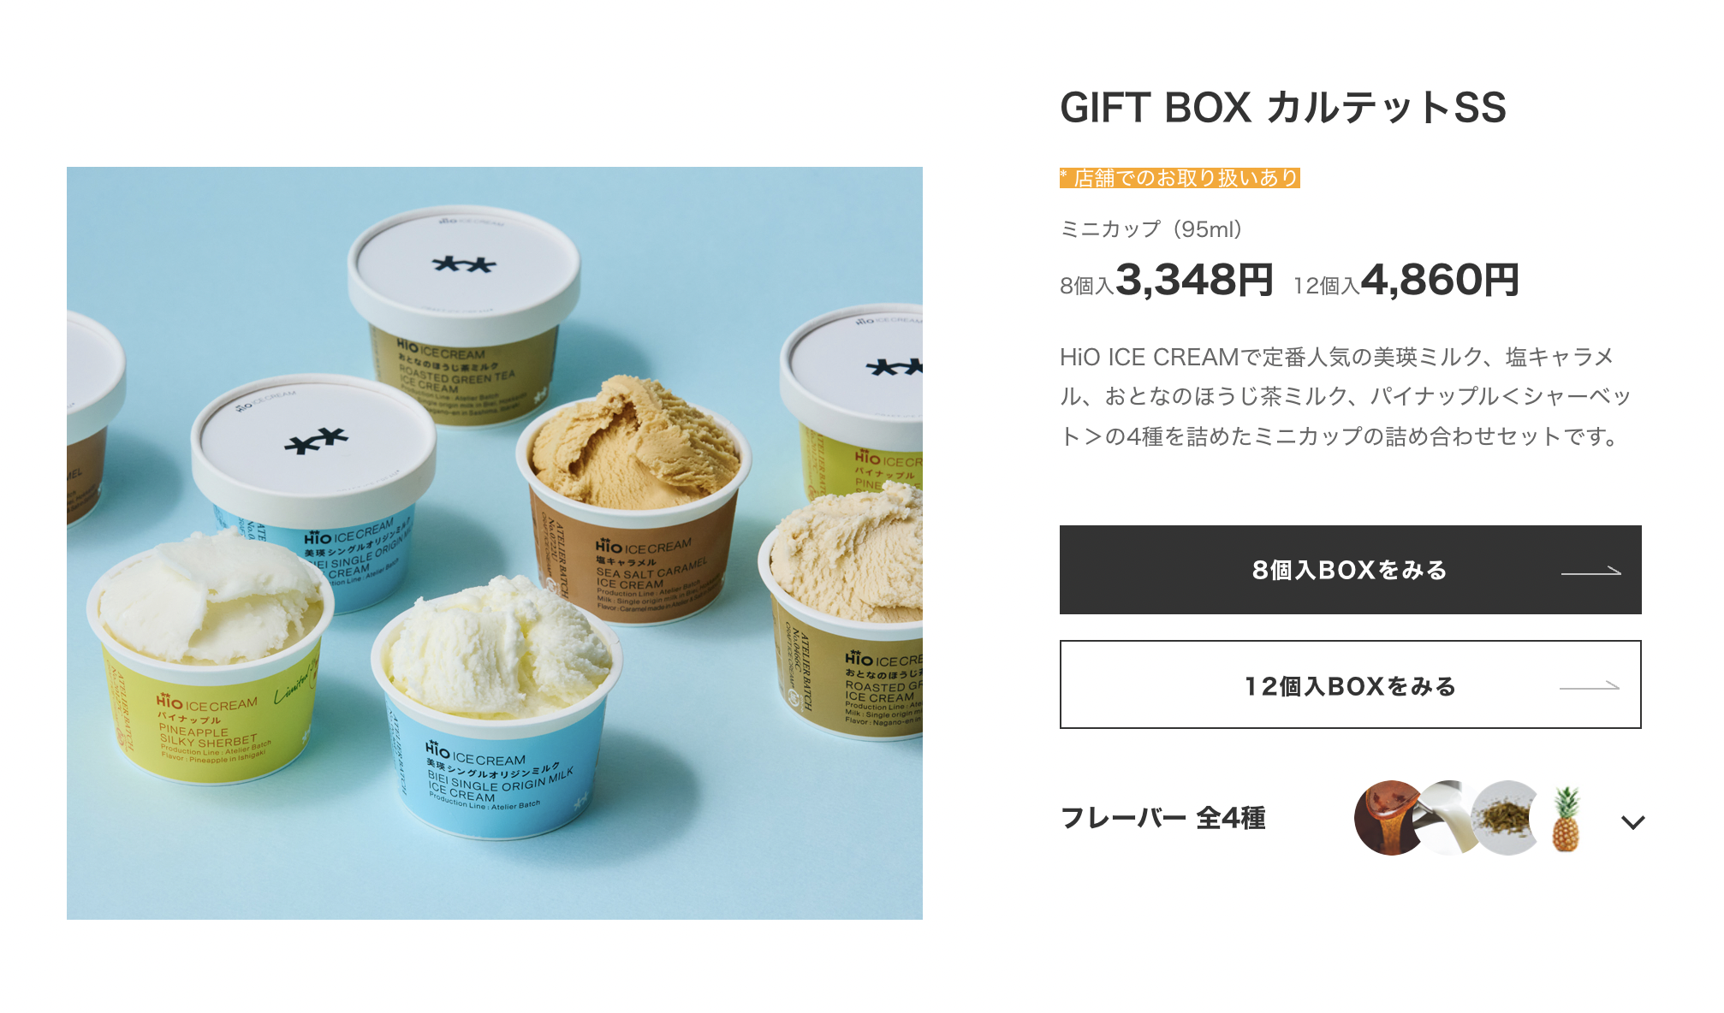The image size is (1724, 1013).
Task: Click the pineapple flavor icon
Action: (1566, 819)
